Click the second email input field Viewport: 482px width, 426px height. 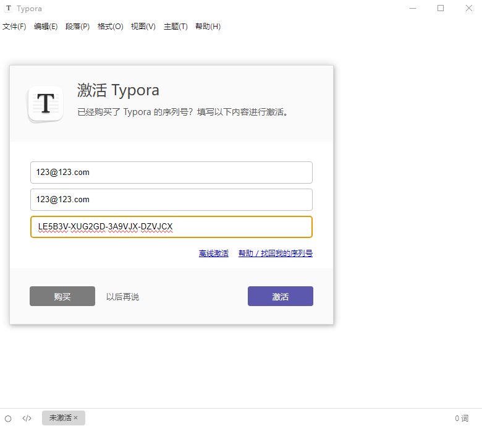pos(171,200)
